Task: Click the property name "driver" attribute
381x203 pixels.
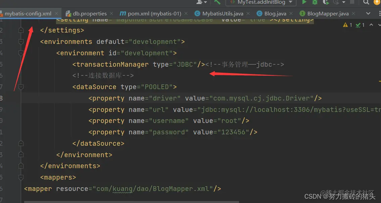Action: pyautogui.click(x=154, y=98)
